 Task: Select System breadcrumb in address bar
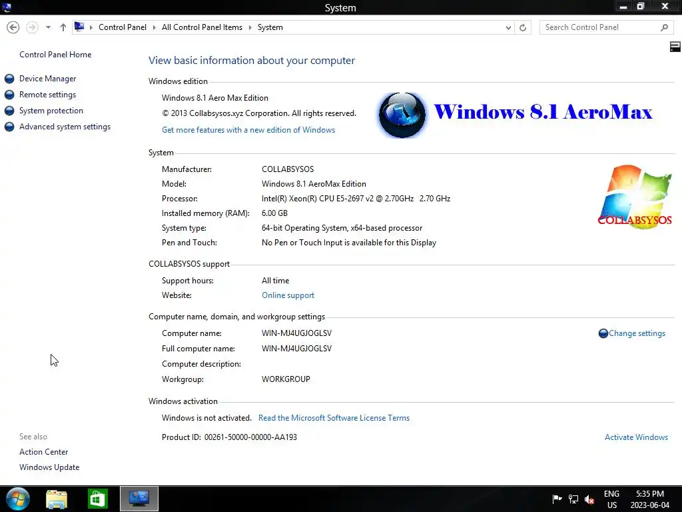270,27
